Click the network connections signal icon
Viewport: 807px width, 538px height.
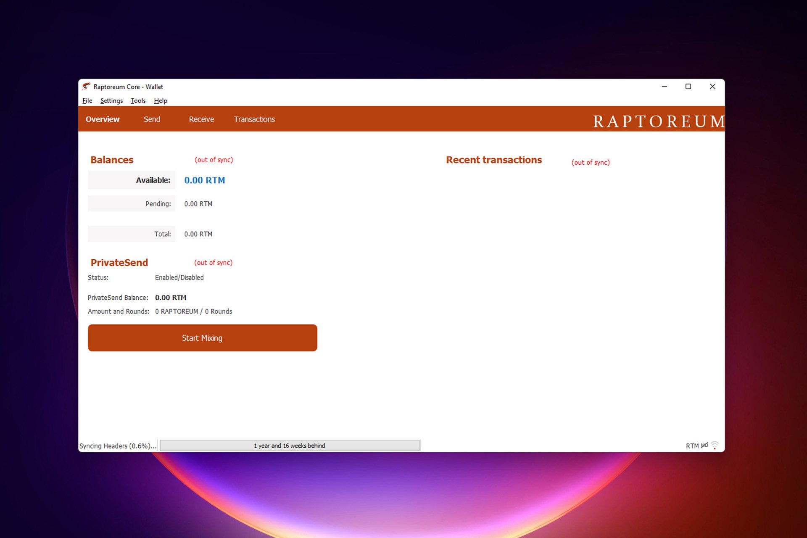pyautogui.click(x=715, y=446)
